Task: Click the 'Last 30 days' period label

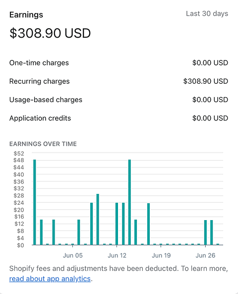Action: pyautogui.click(x=207, y=13)
